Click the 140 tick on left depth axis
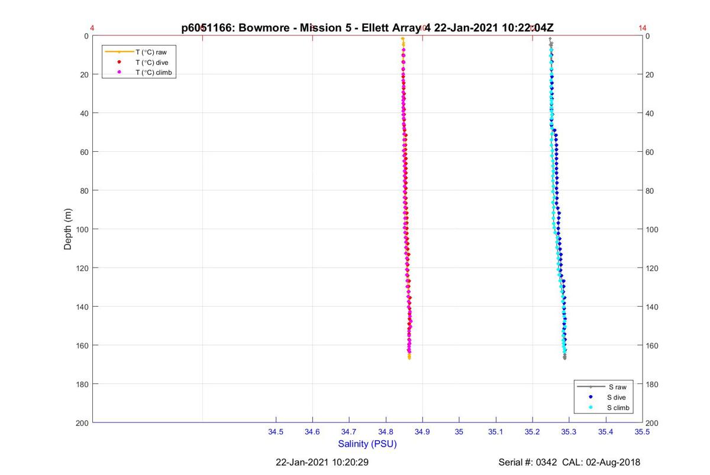710x475 pixels. pos(82,307)
